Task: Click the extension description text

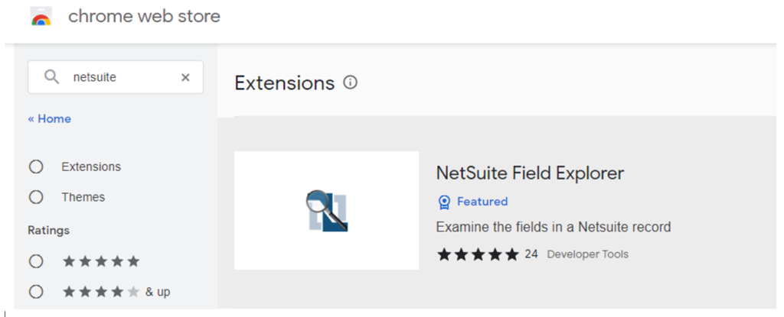Action: click(554, 227)
